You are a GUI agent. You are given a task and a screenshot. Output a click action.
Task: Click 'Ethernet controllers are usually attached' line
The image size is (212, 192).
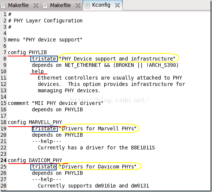click(x=110, y=78)
